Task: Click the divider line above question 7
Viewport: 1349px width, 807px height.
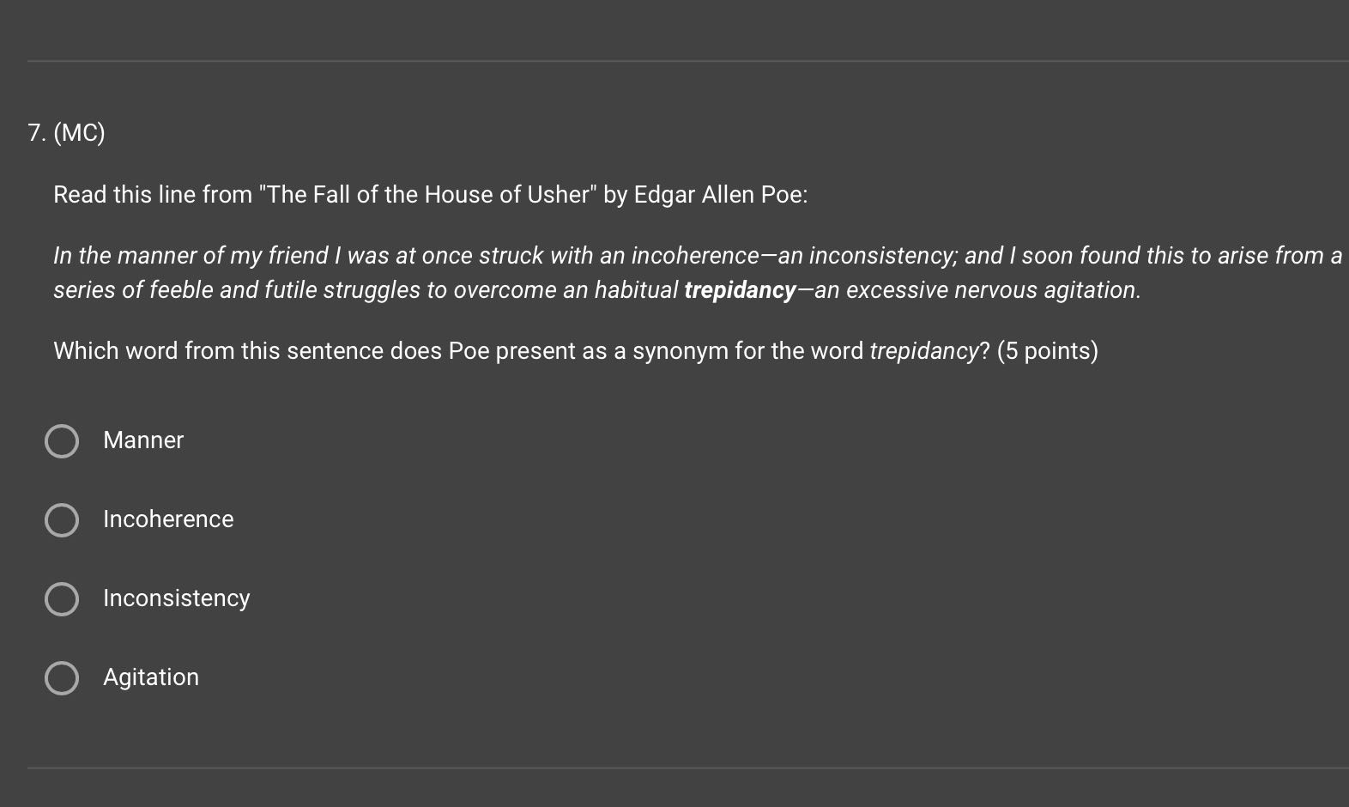Action: (x=674, y=59)
